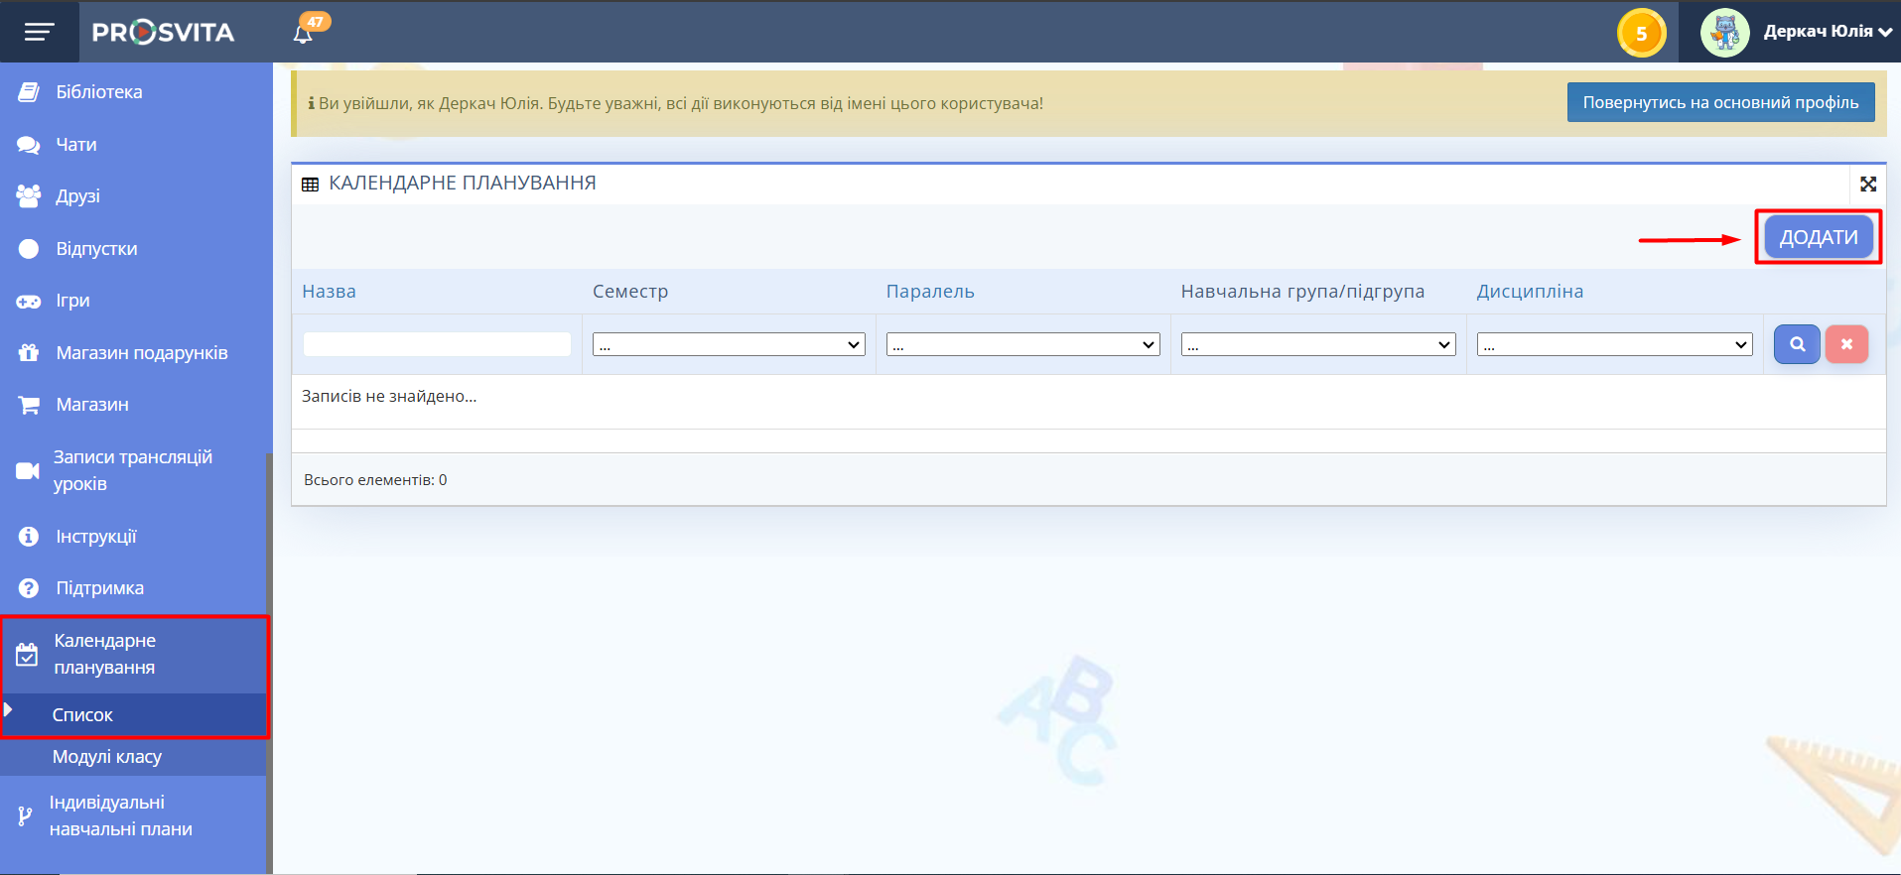Go to Чати in the sidebar
The image size is (1901, 875).
(75, 145)
